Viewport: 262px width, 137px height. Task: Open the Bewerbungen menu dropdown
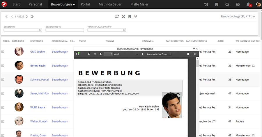coord(63,4)
